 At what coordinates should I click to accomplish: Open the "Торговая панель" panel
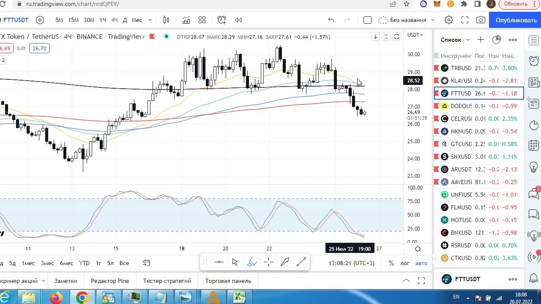coord(228,281)
